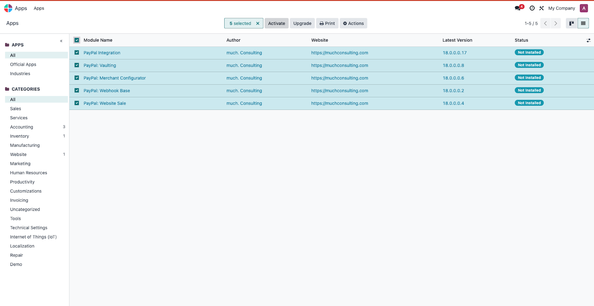Uncheck the PayPal: Vaulting row checkbox
This screenshot has width=594, height=306.
tap(77, 65)
